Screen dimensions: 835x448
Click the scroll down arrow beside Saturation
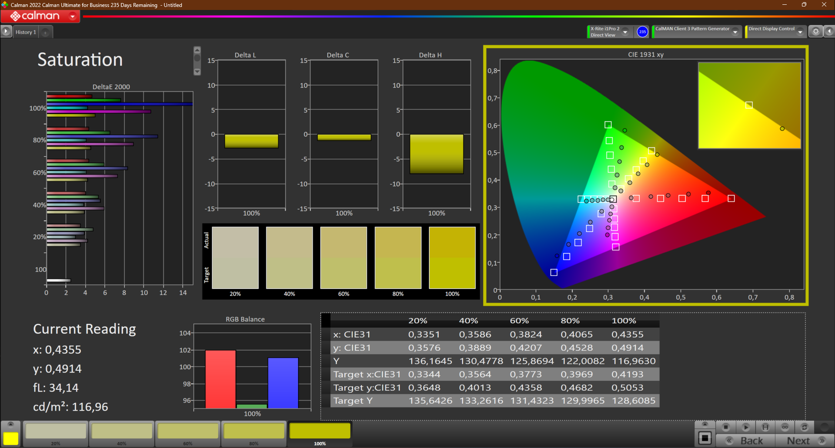[197, 72]
